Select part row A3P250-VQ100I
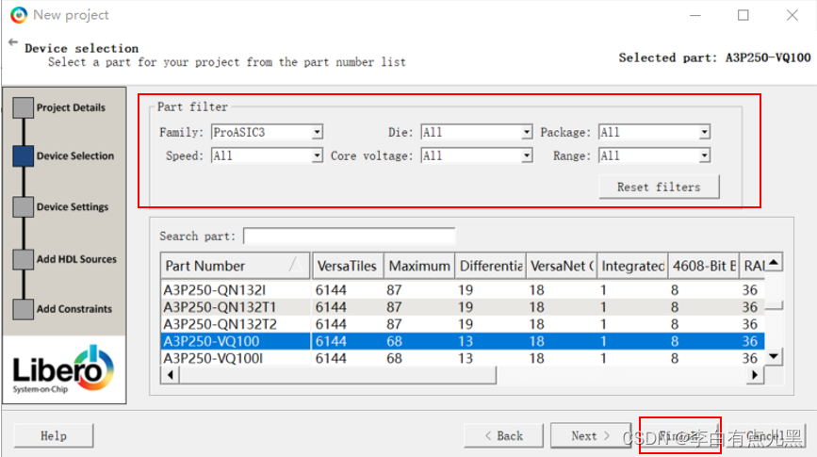Image resolution: width=817 pixels, height=457 pixels. coord(463,358)
